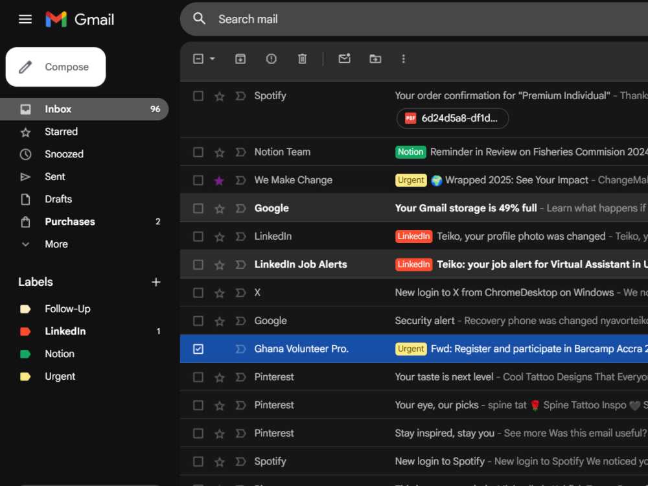648x486 pixels.
Task: Star the Google Security alert email
Action: tap(220, 321)
